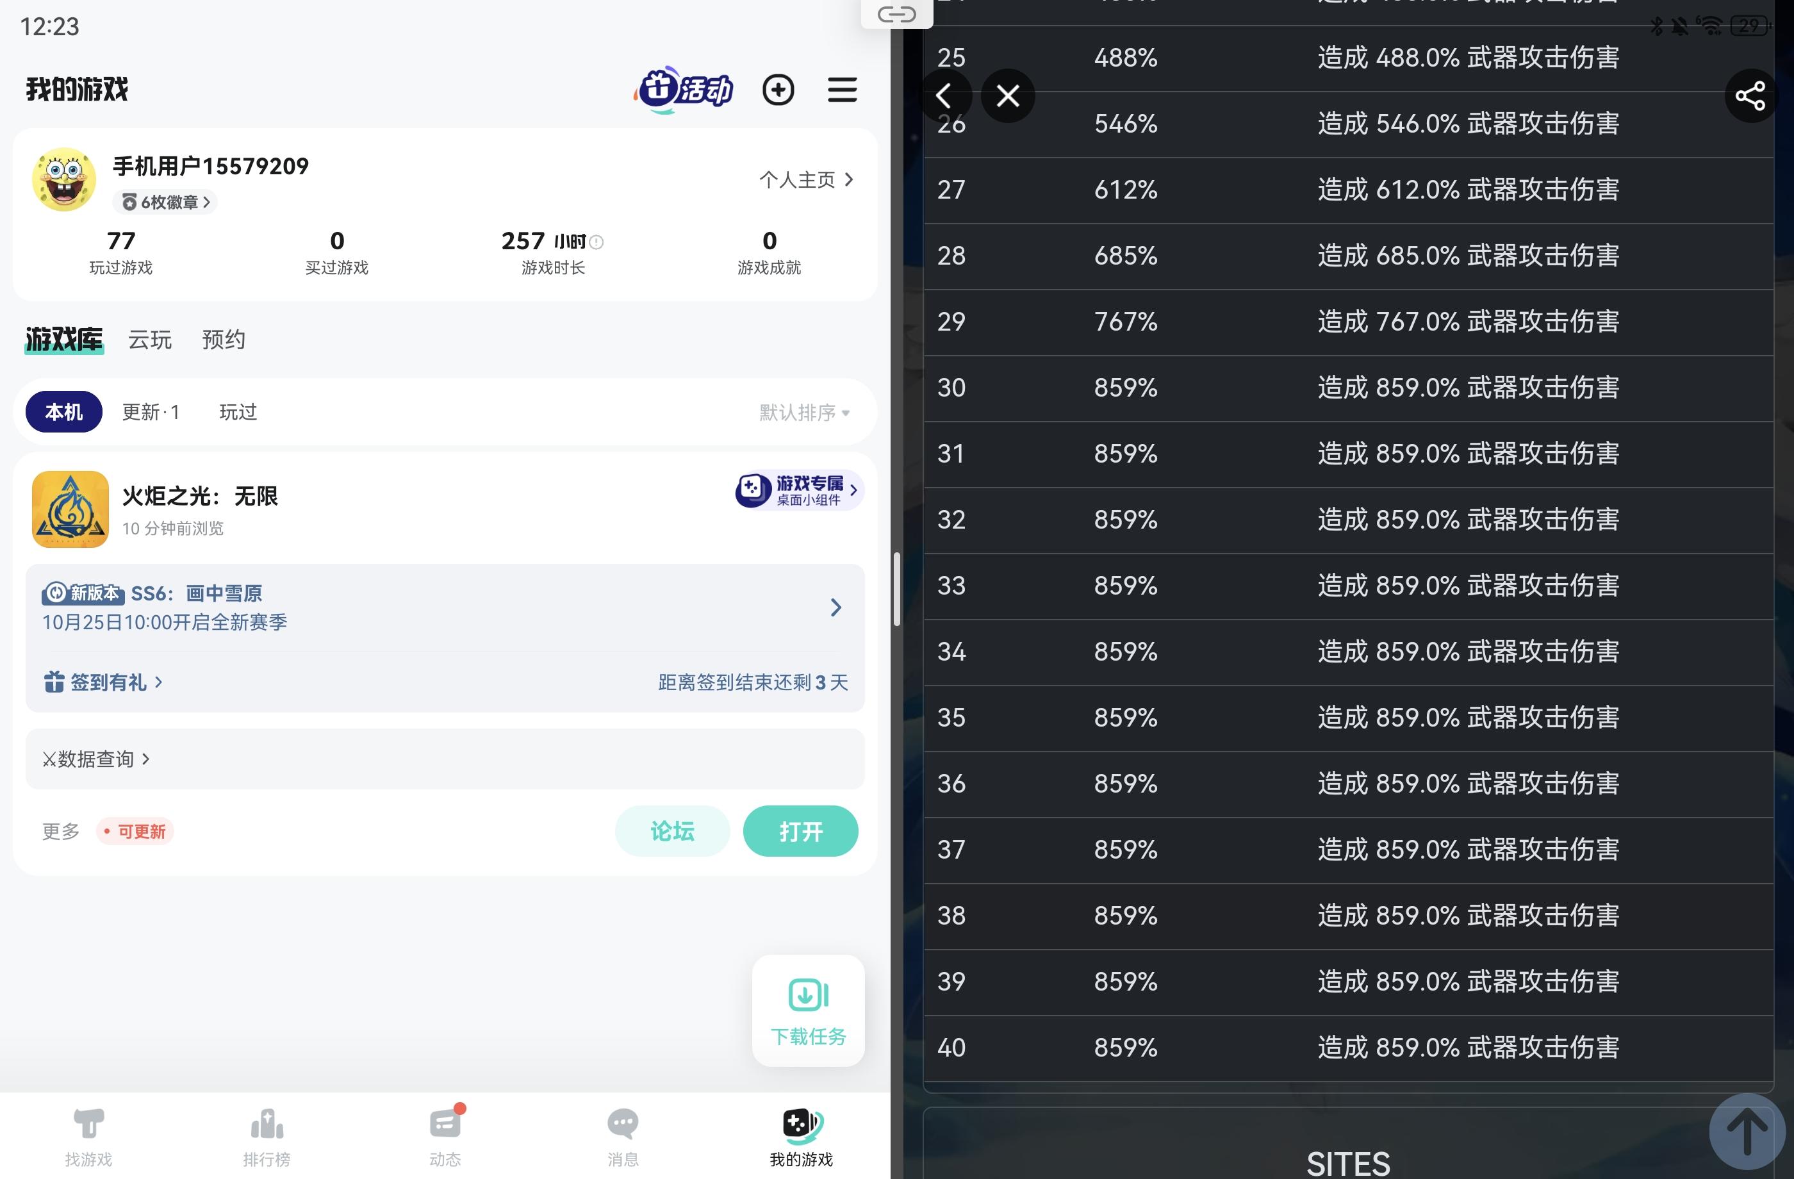Open 下载任务 download tasks icon
The image size is (1794, 1179).
pos(808,1010)
